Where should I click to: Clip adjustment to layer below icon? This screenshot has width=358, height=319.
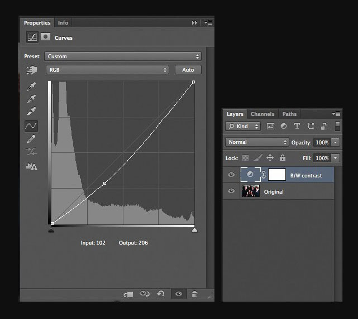click(128, 294)
